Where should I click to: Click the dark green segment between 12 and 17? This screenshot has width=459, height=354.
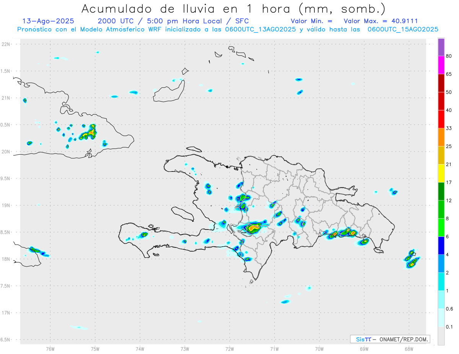pyautogui.click(x=441, y=192)
